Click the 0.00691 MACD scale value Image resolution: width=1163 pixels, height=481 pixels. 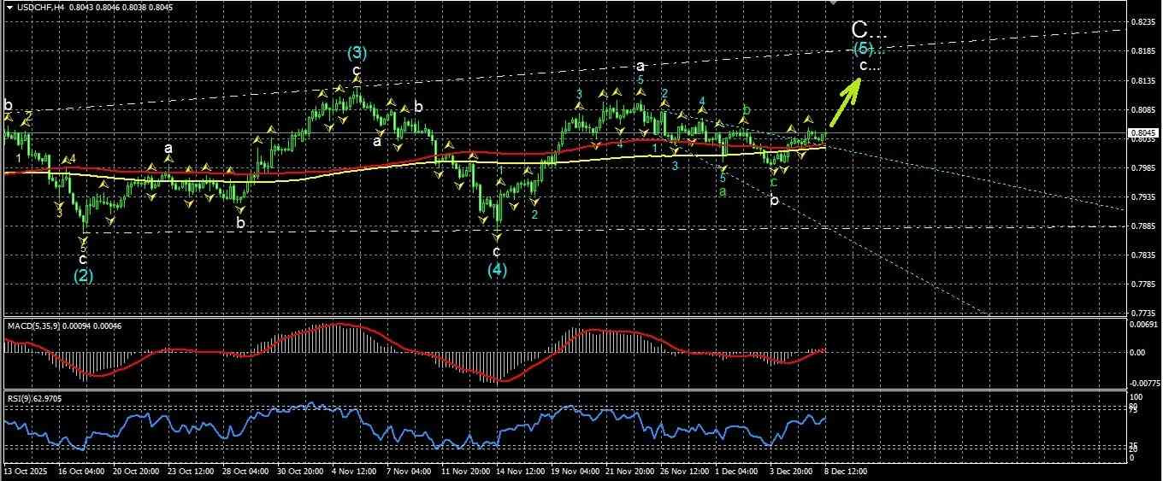(x=1143, y=326)
